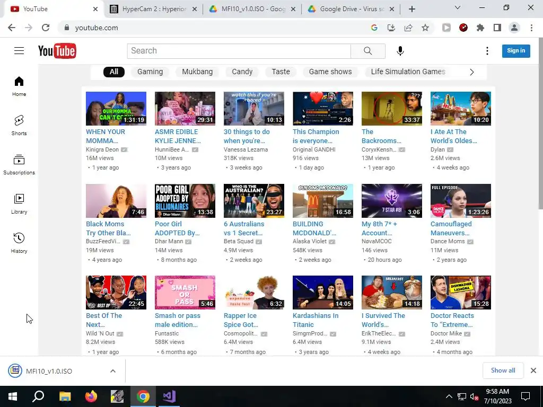This screenshot has width=543, height=407.
Task: Click the Sign in button
Action: click(516, 51)
